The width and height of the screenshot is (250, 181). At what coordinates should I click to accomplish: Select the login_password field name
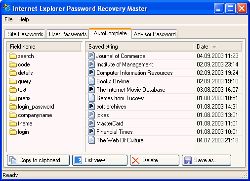(36, 107)
